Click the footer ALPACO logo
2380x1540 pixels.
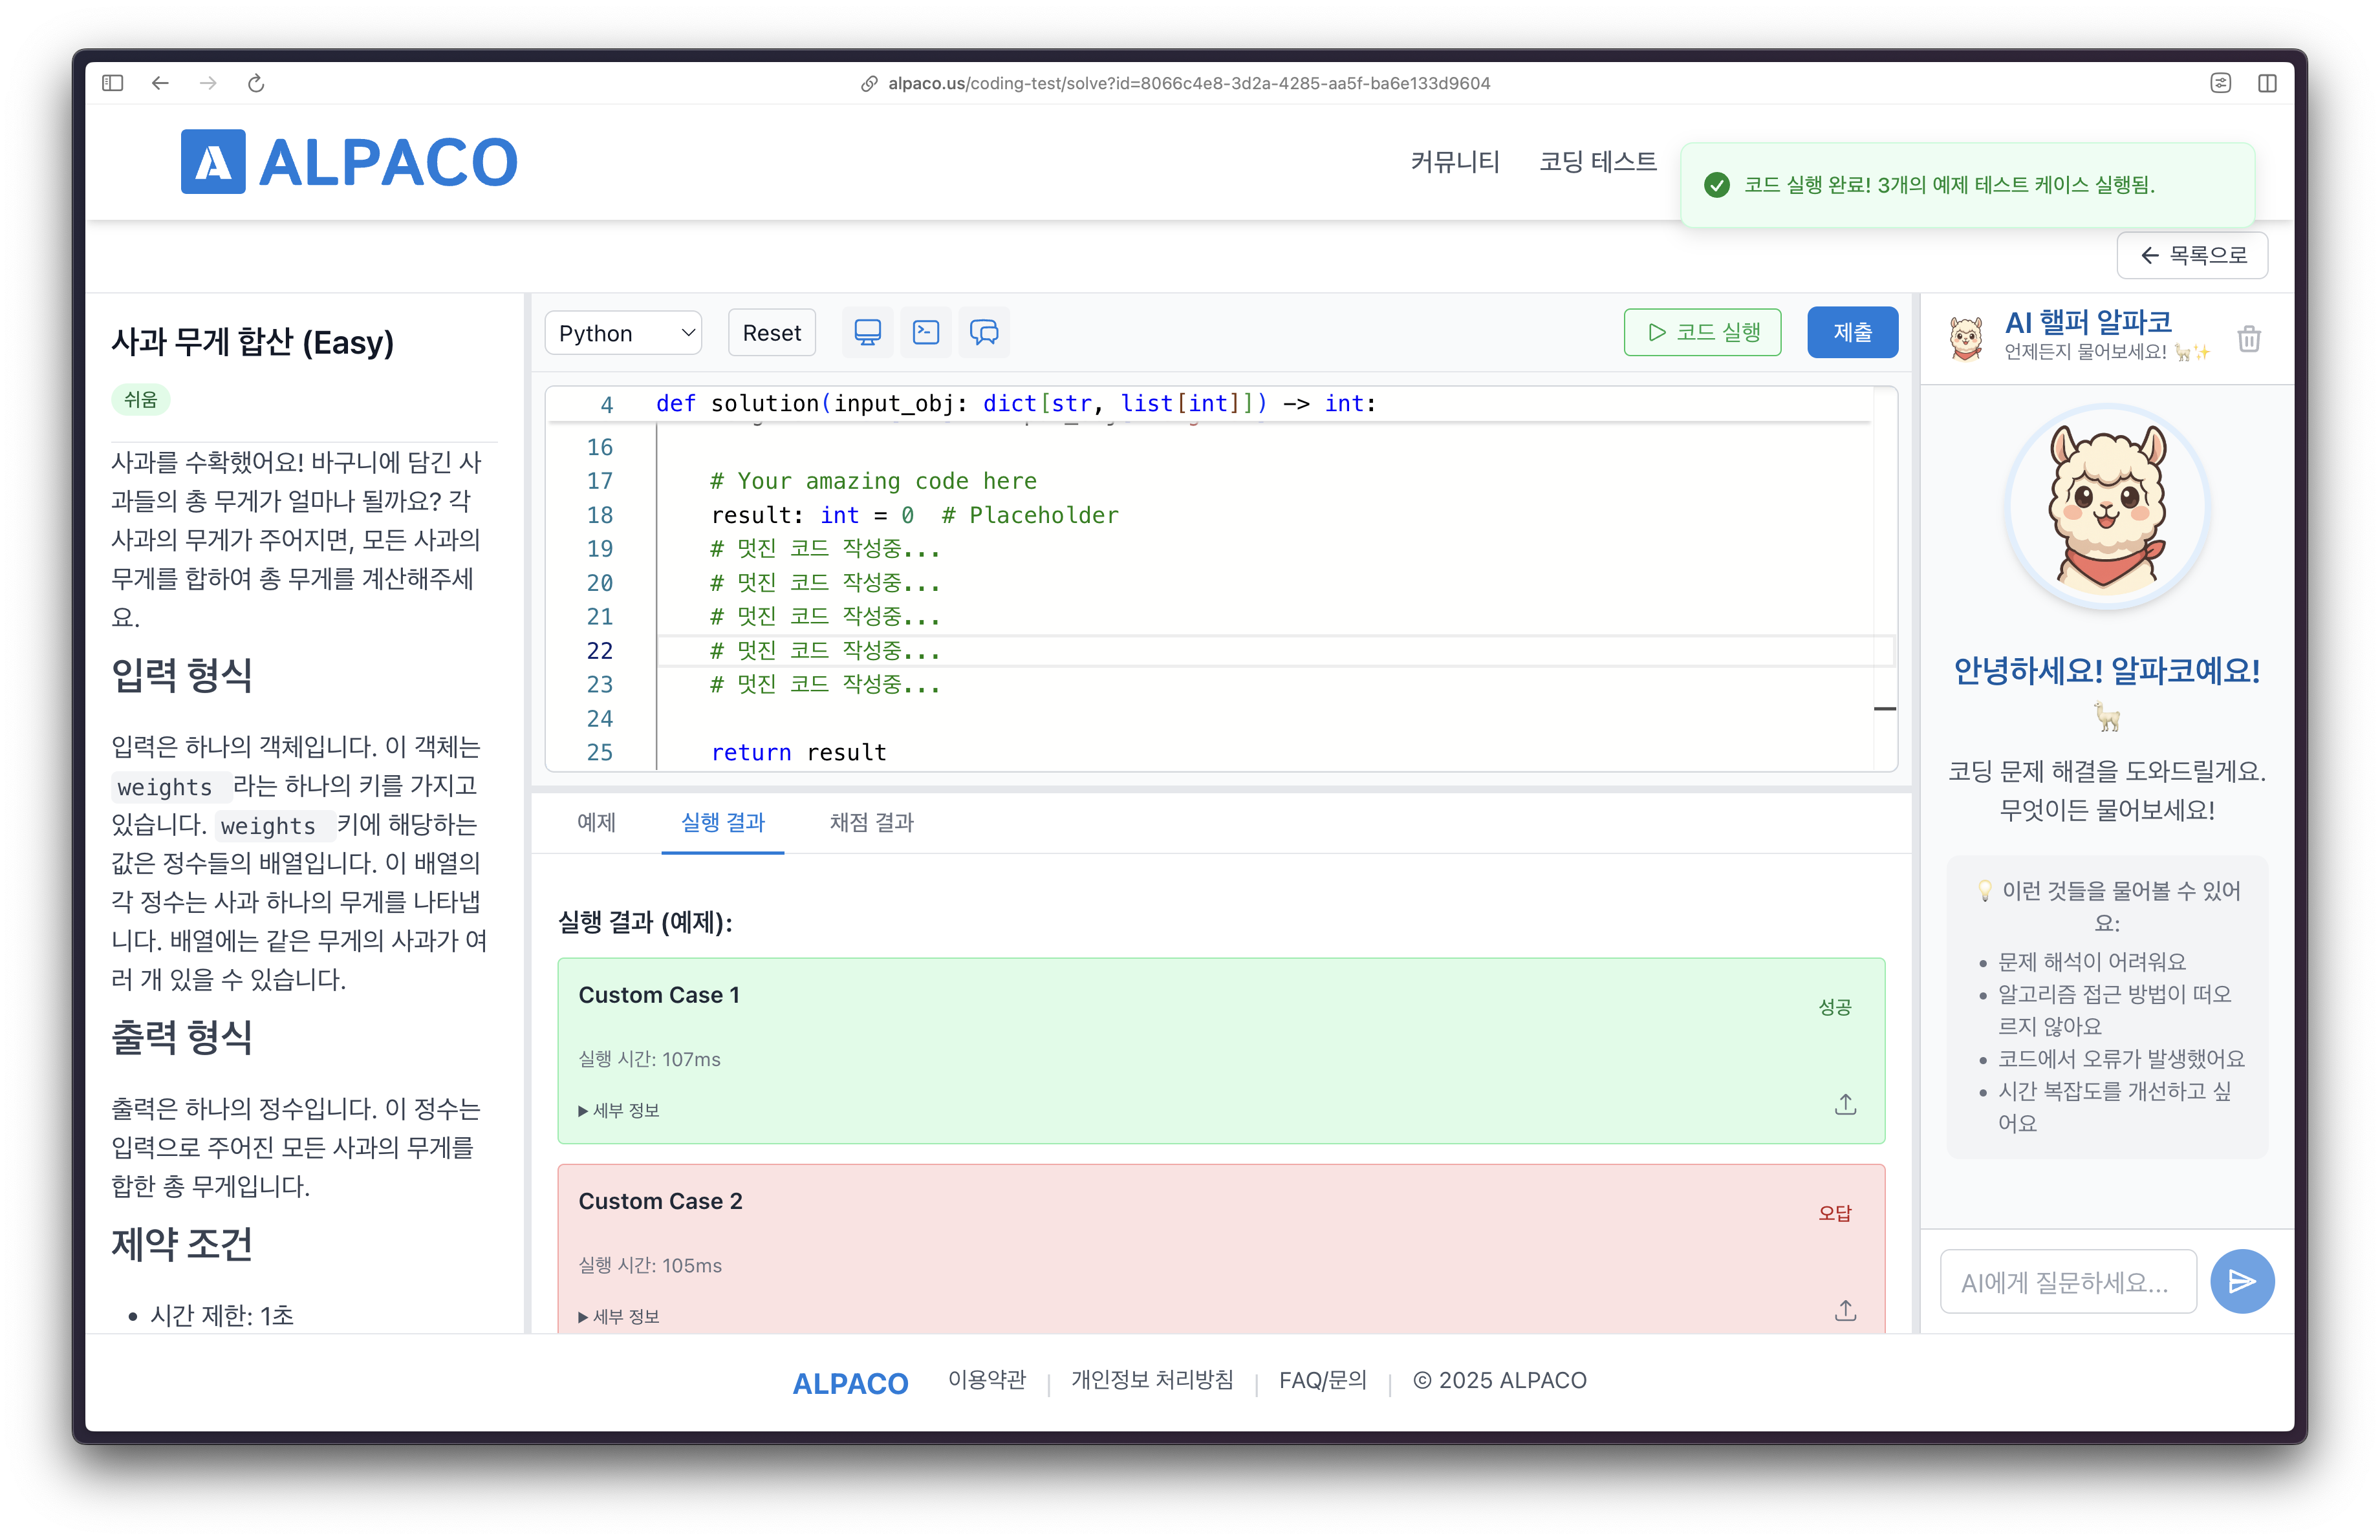tap(850, 1383)
